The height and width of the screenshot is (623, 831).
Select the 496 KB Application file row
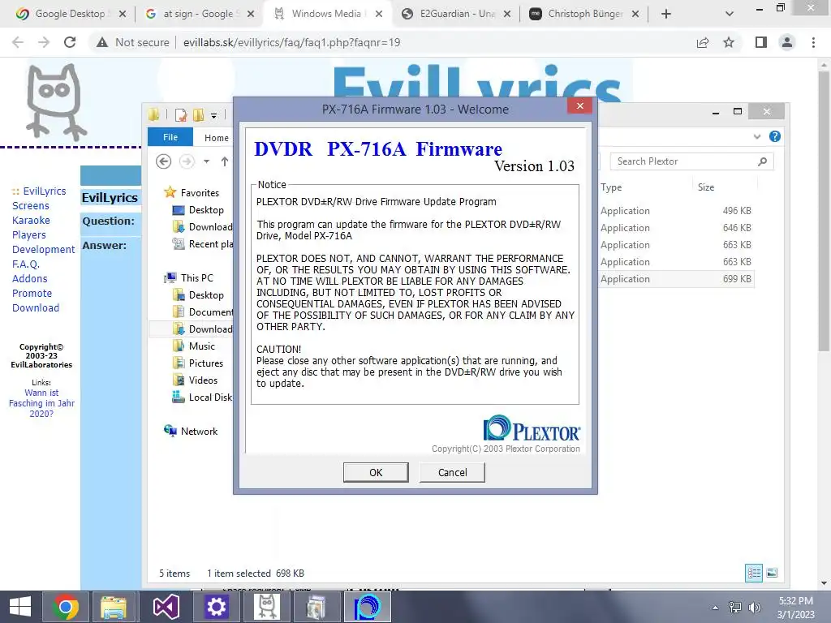(676, 210)
